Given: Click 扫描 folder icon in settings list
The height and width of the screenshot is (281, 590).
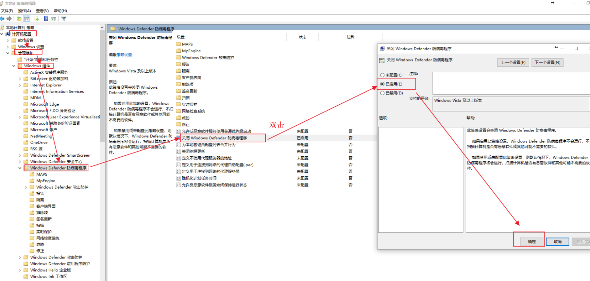Looking at the screenshot, I should [x=179, y=98].
